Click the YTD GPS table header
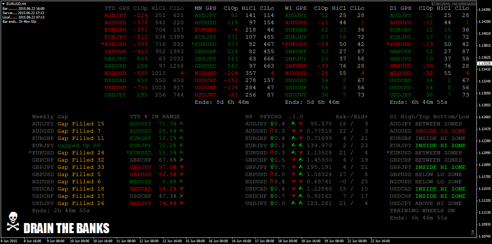492x244 pixels. (x=144, y=8)
